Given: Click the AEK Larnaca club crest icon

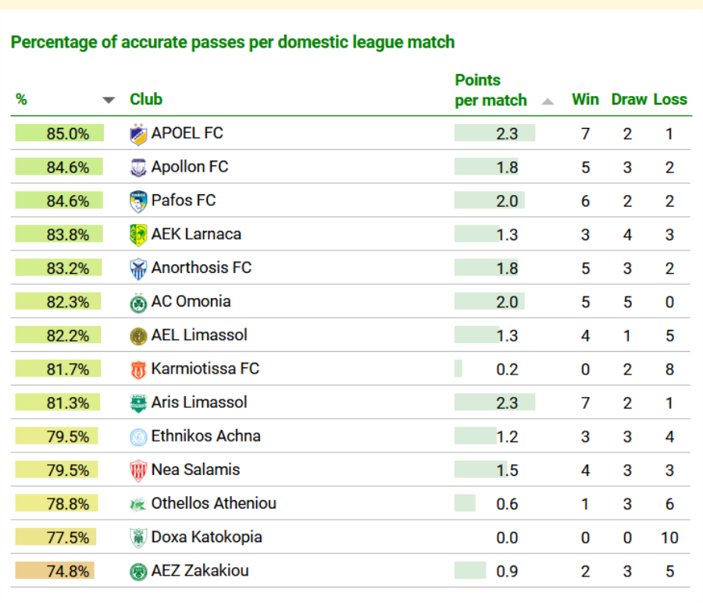Looking at the screenshot, I should 138,235.
